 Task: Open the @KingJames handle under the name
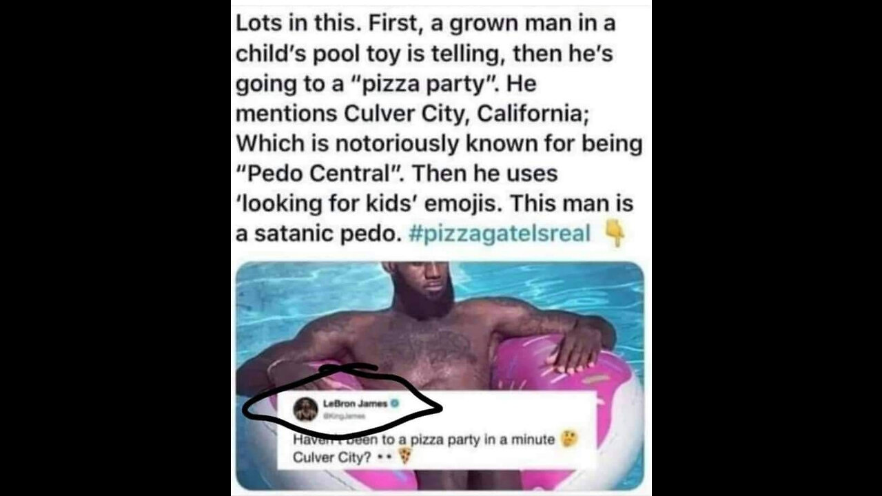345,415
